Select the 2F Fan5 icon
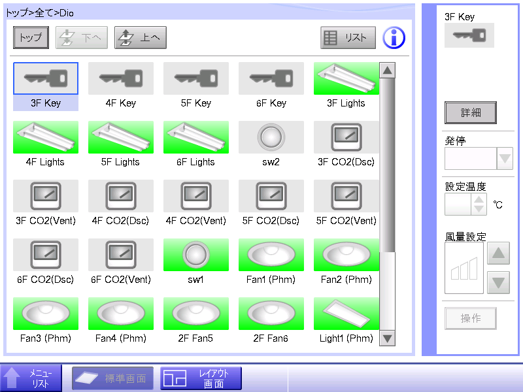Viewport: 523px width, 392px height. (196, 314)
